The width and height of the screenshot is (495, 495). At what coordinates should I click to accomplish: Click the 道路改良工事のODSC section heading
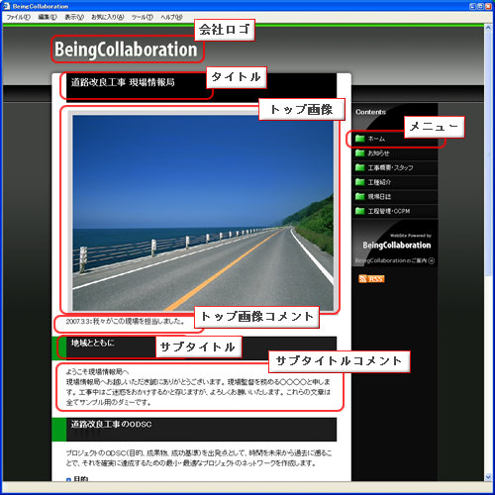(x=111, y=424)
